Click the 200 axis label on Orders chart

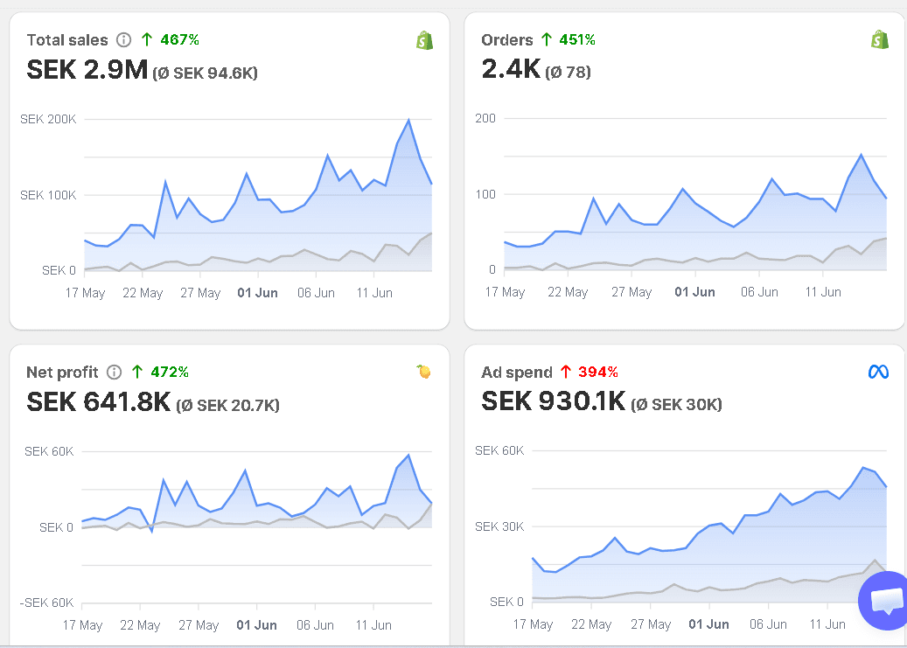(485, 118)
